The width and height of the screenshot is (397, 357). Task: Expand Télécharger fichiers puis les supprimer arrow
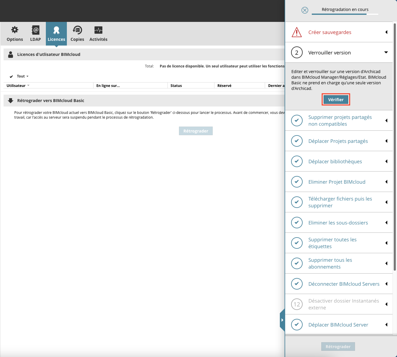386,202
